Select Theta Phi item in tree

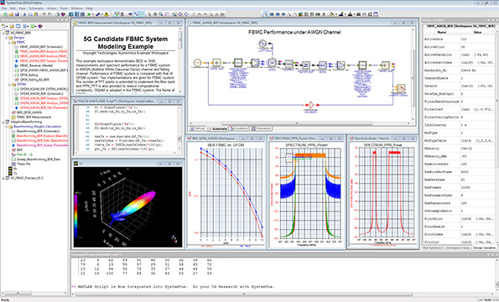(23, 164)
